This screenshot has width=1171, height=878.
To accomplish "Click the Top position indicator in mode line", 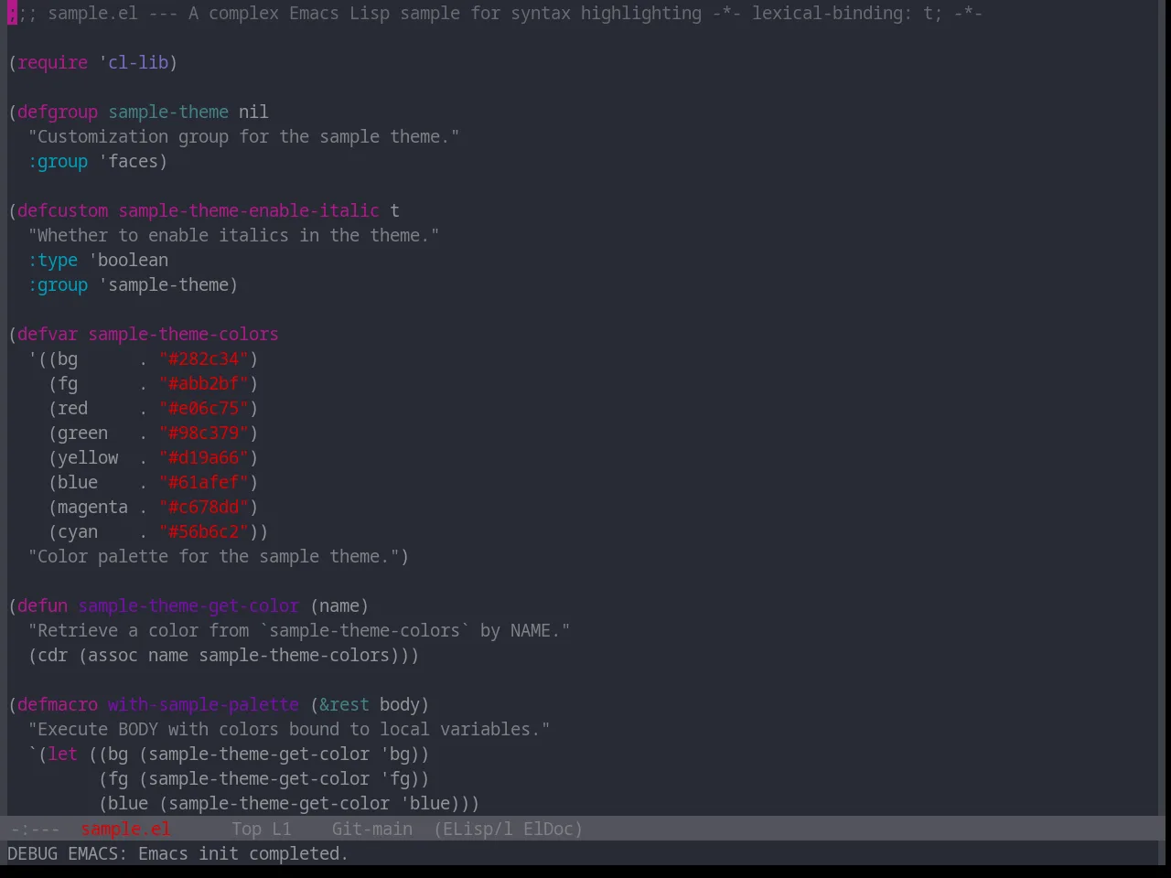I will [x=246, y=829].
